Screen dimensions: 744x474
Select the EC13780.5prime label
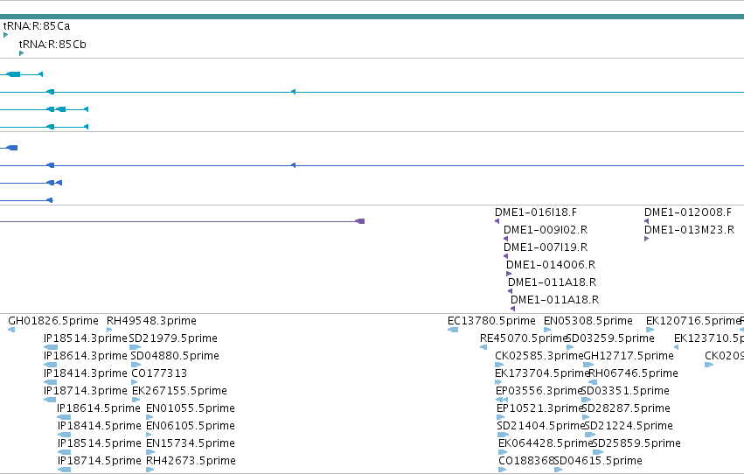491,321
